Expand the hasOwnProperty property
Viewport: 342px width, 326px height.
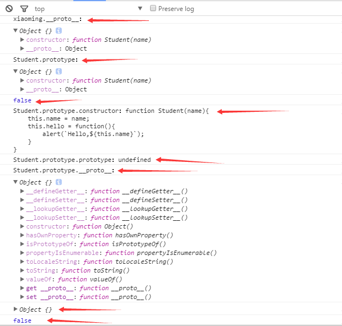tap(22, 235)
